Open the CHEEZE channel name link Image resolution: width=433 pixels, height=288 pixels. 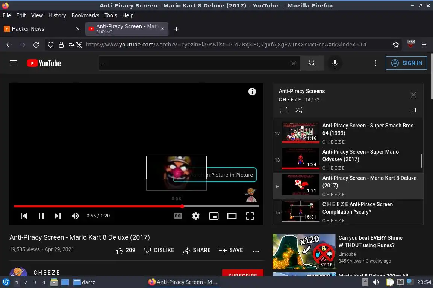click(47, 273)
